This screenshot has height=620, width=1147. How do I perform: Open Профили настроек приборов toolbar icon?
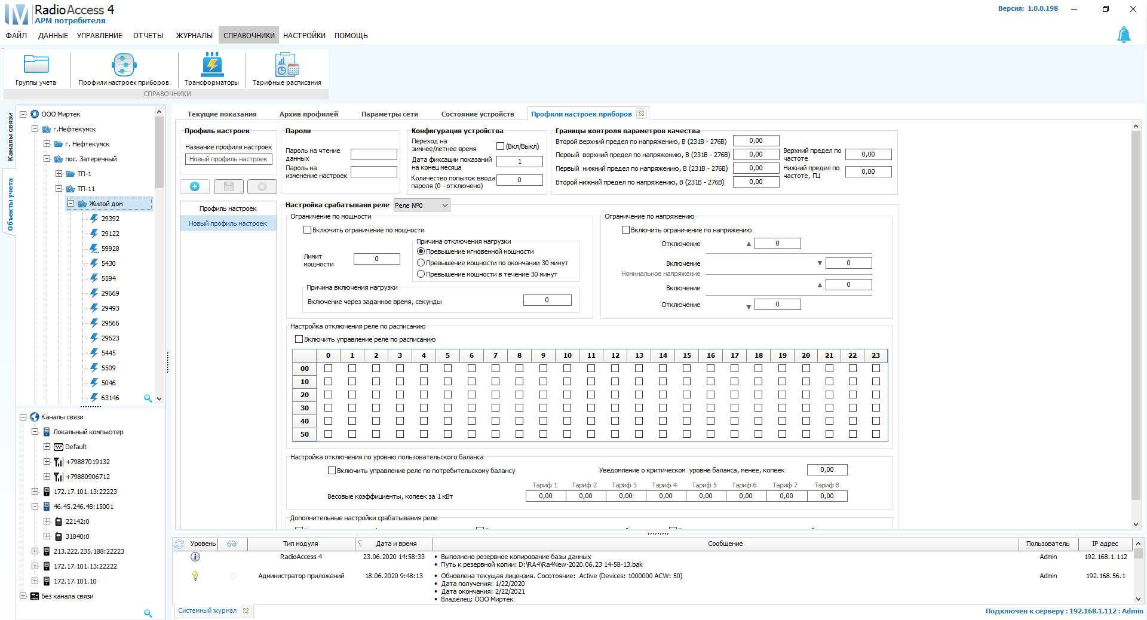point(124,65)
